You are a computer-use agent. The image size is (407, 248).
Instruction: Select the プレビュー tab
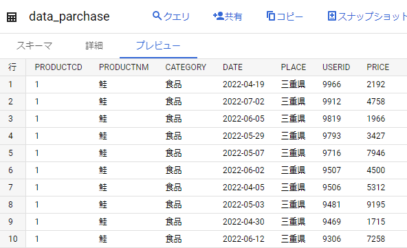coord(158,45)
